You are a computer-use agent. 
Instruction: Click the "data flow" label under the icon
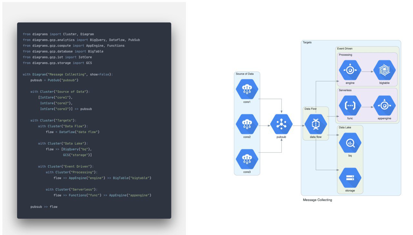point(316,137)
